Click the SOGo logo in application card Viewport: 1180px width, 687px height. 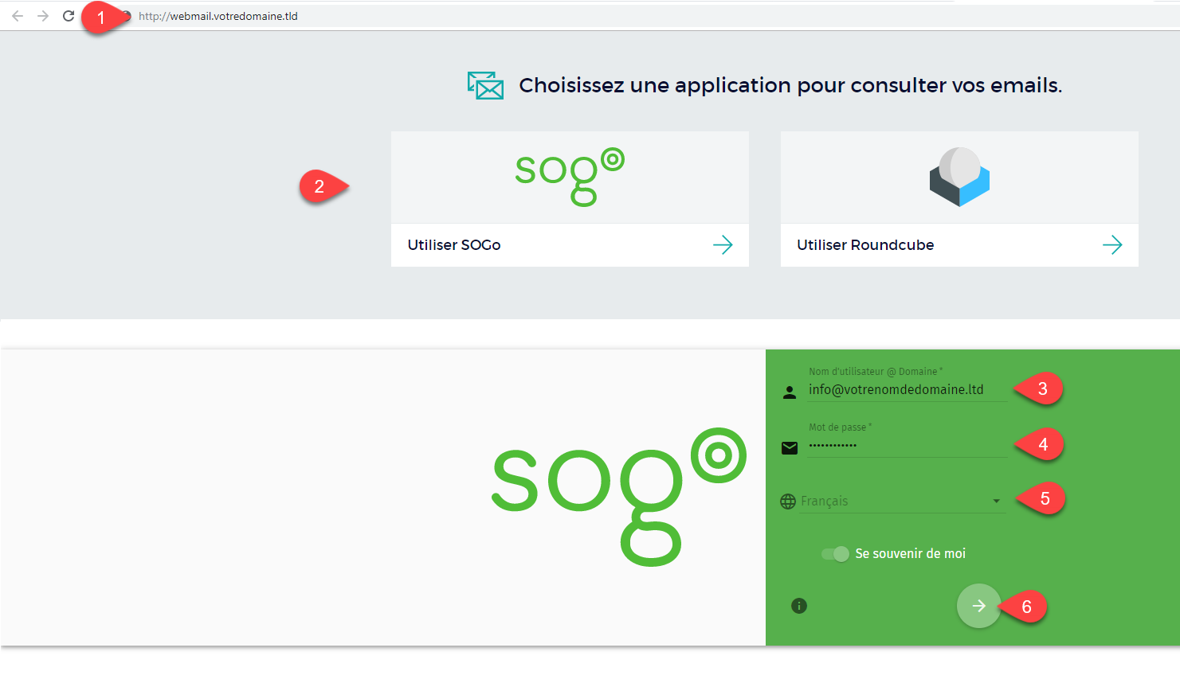[569, 177]
